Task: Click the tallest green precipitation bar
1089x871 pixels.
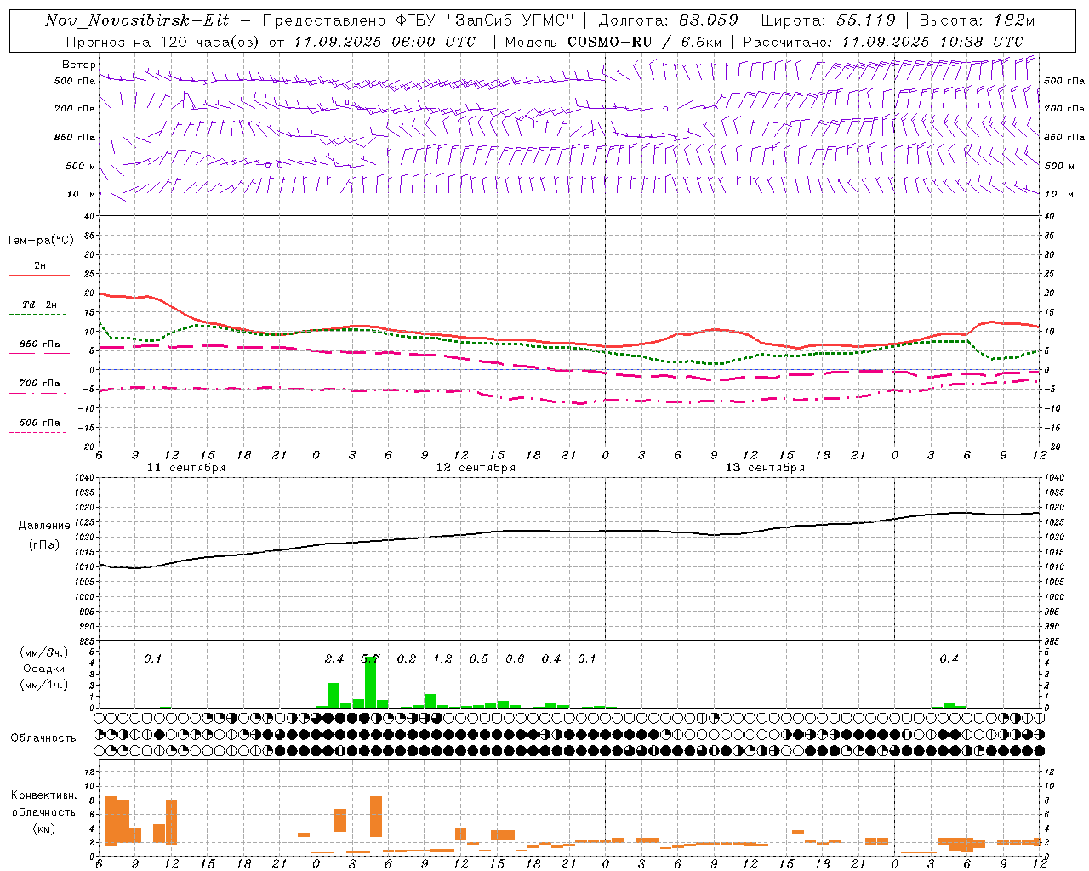Action: [370, 681]
